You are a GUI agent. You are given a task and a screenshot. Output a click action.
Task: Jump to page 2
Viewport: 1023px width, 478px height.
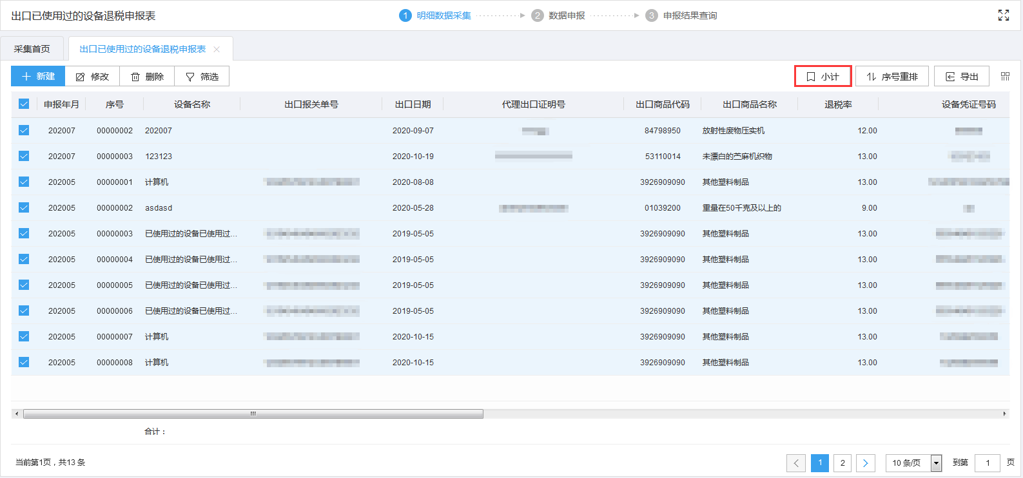[x=843, y=463]
